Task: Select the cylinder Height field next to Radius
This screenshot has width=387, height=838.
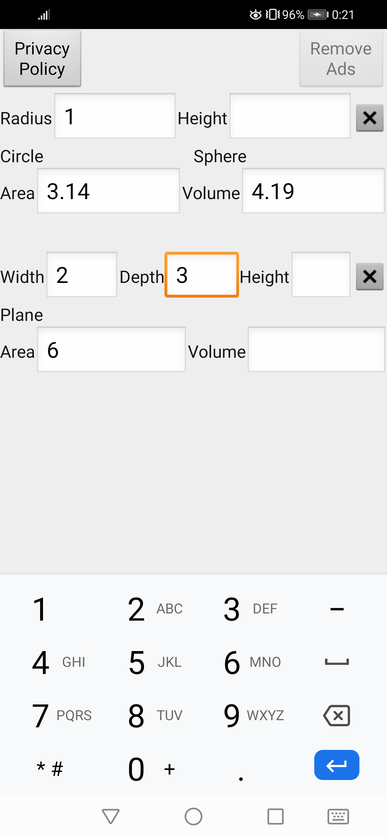Action: tap(290, 116)
